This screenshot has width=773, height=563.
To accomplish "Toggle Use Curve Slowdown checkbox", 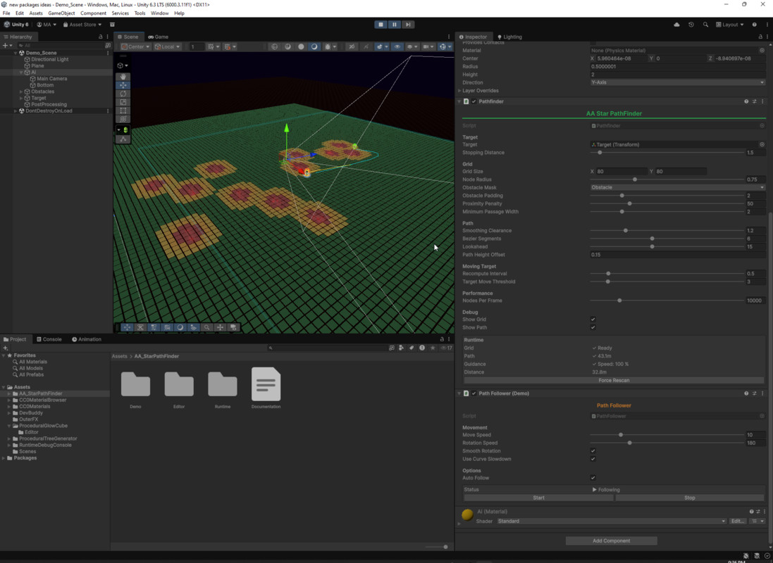I will tap(593, 459).
